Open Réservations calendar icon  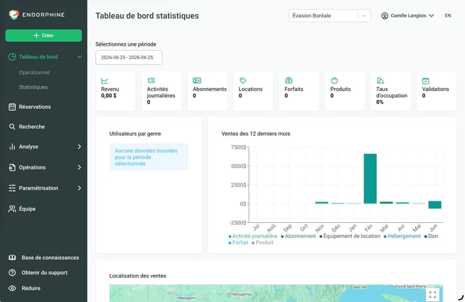[x=12, y=107]
